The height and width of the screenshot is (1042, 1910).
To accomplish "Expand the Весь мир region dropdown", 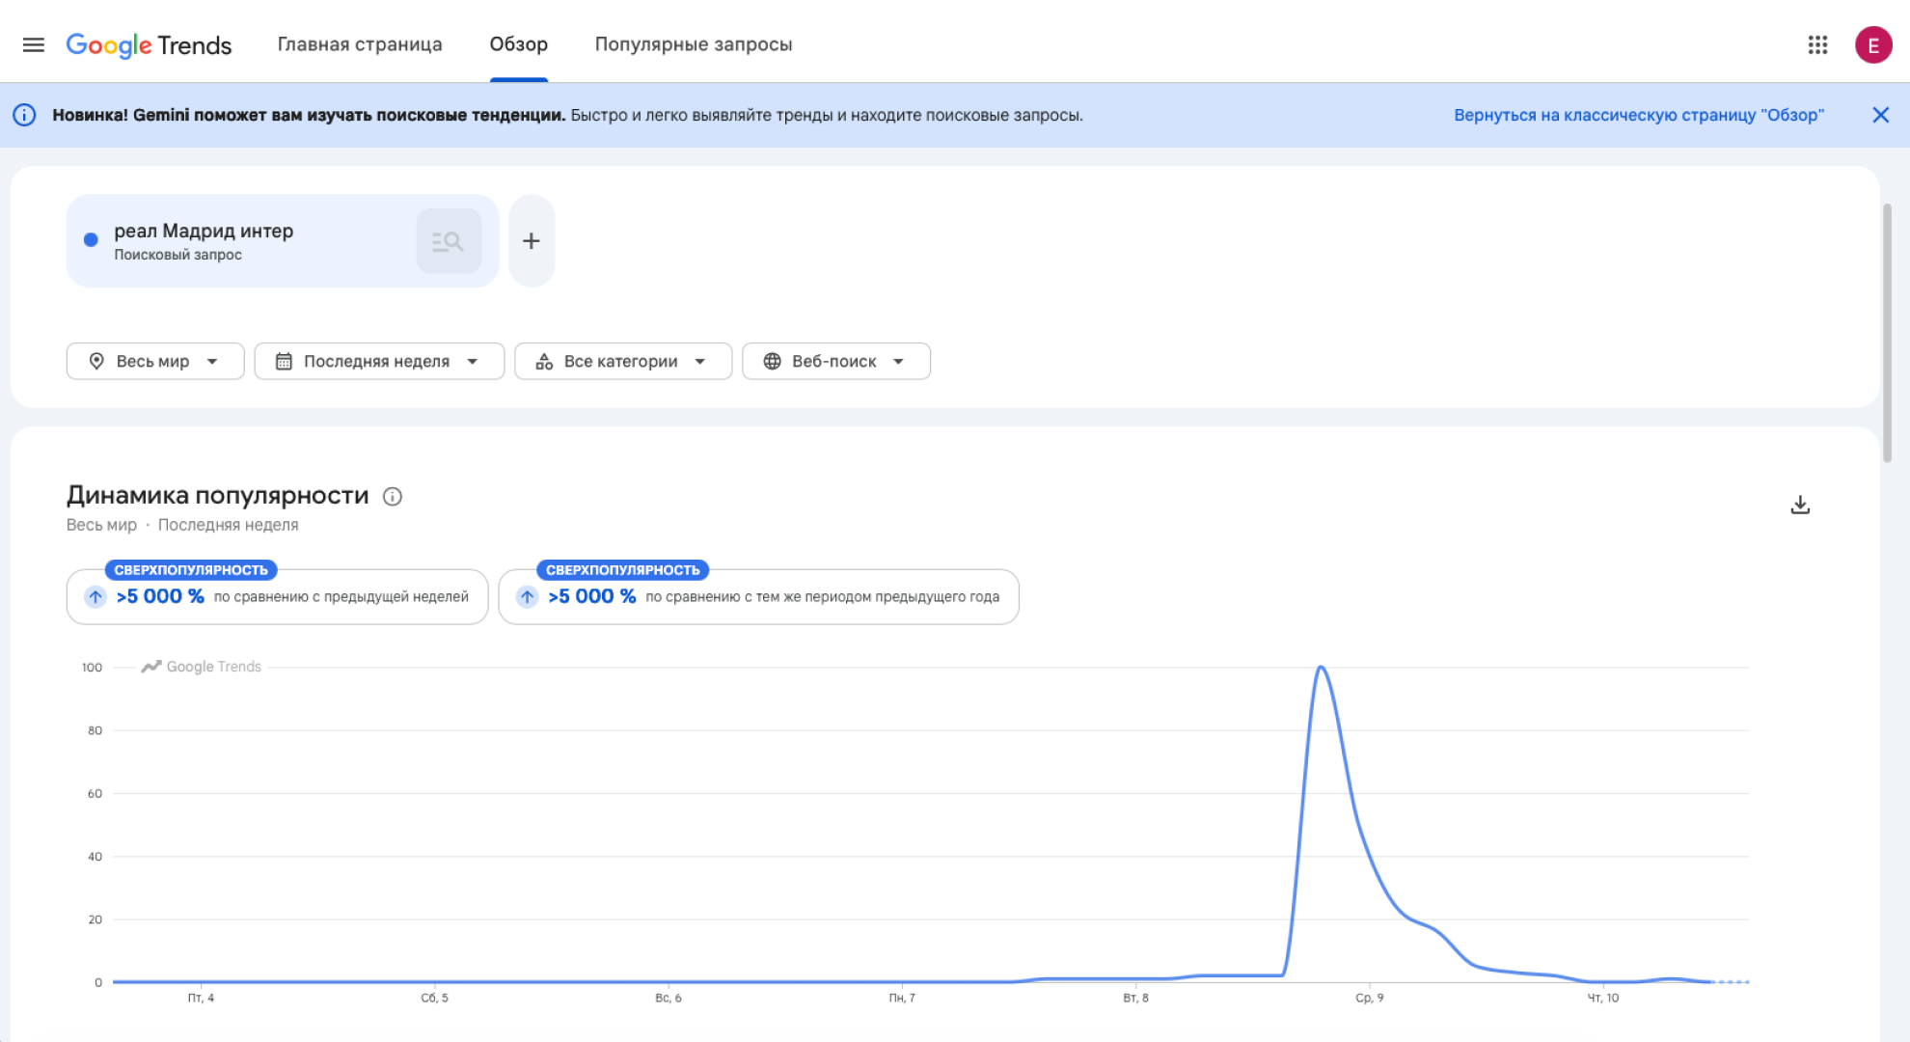I will [x=155, y=361].
